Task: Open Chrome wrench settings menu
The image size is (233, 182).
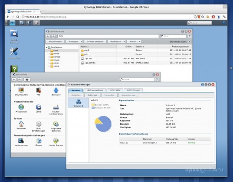Action: pos(224,17)
